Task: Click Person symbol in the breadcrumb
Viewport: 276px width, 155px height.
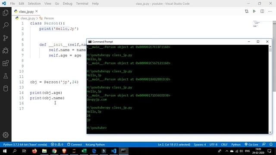Action: pos(49,18)
